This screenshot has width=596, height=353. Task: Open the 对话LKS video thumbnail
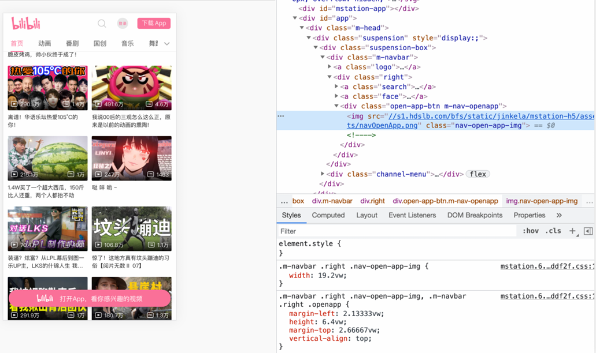pos(47,228)
